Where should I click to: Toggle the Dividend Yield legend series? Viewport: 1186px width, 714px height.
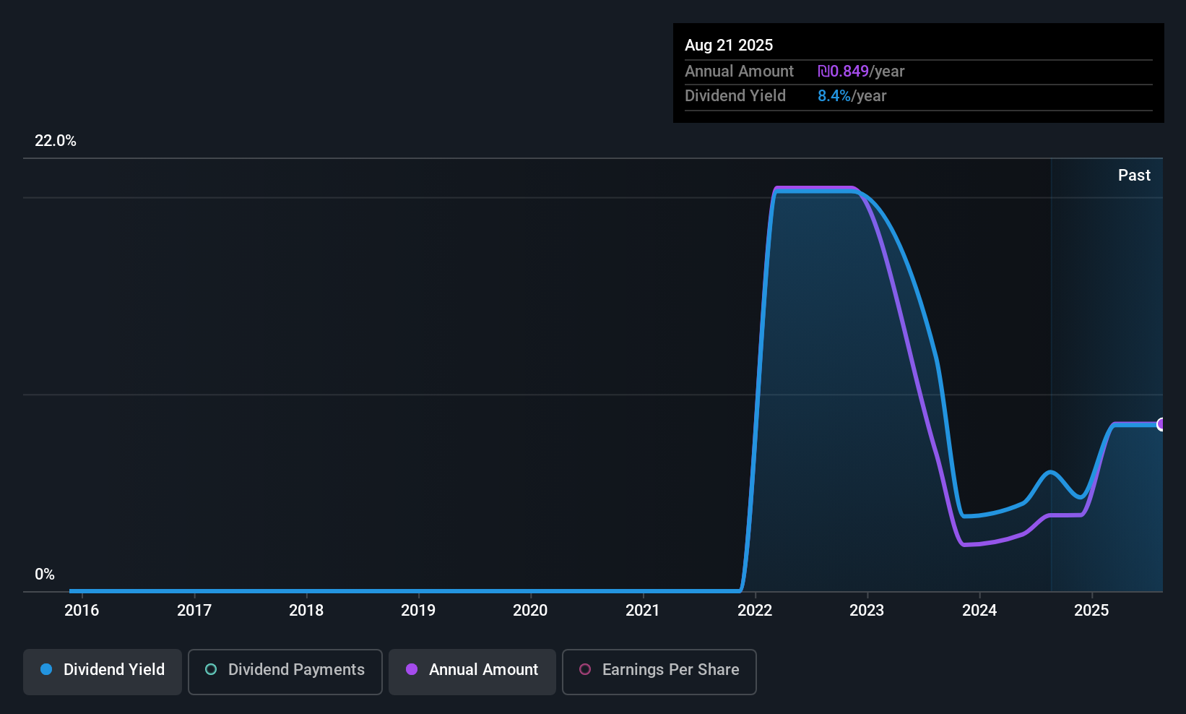[x=103, y=670]
